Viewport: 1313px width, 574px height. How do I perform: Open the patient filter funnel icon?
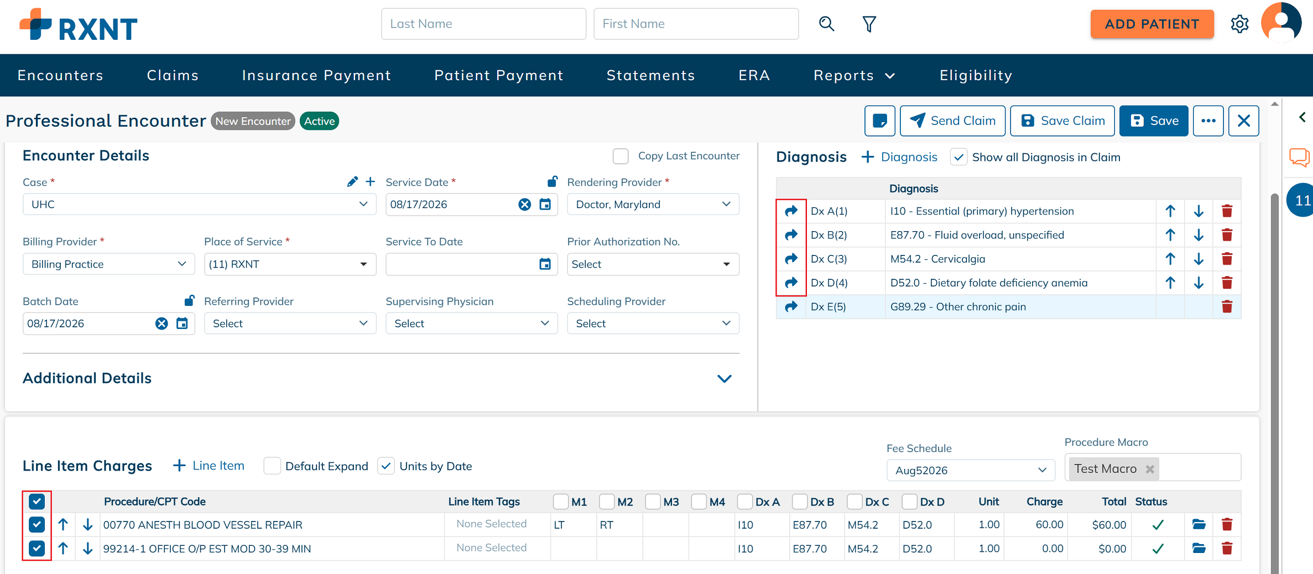point(869,24)
